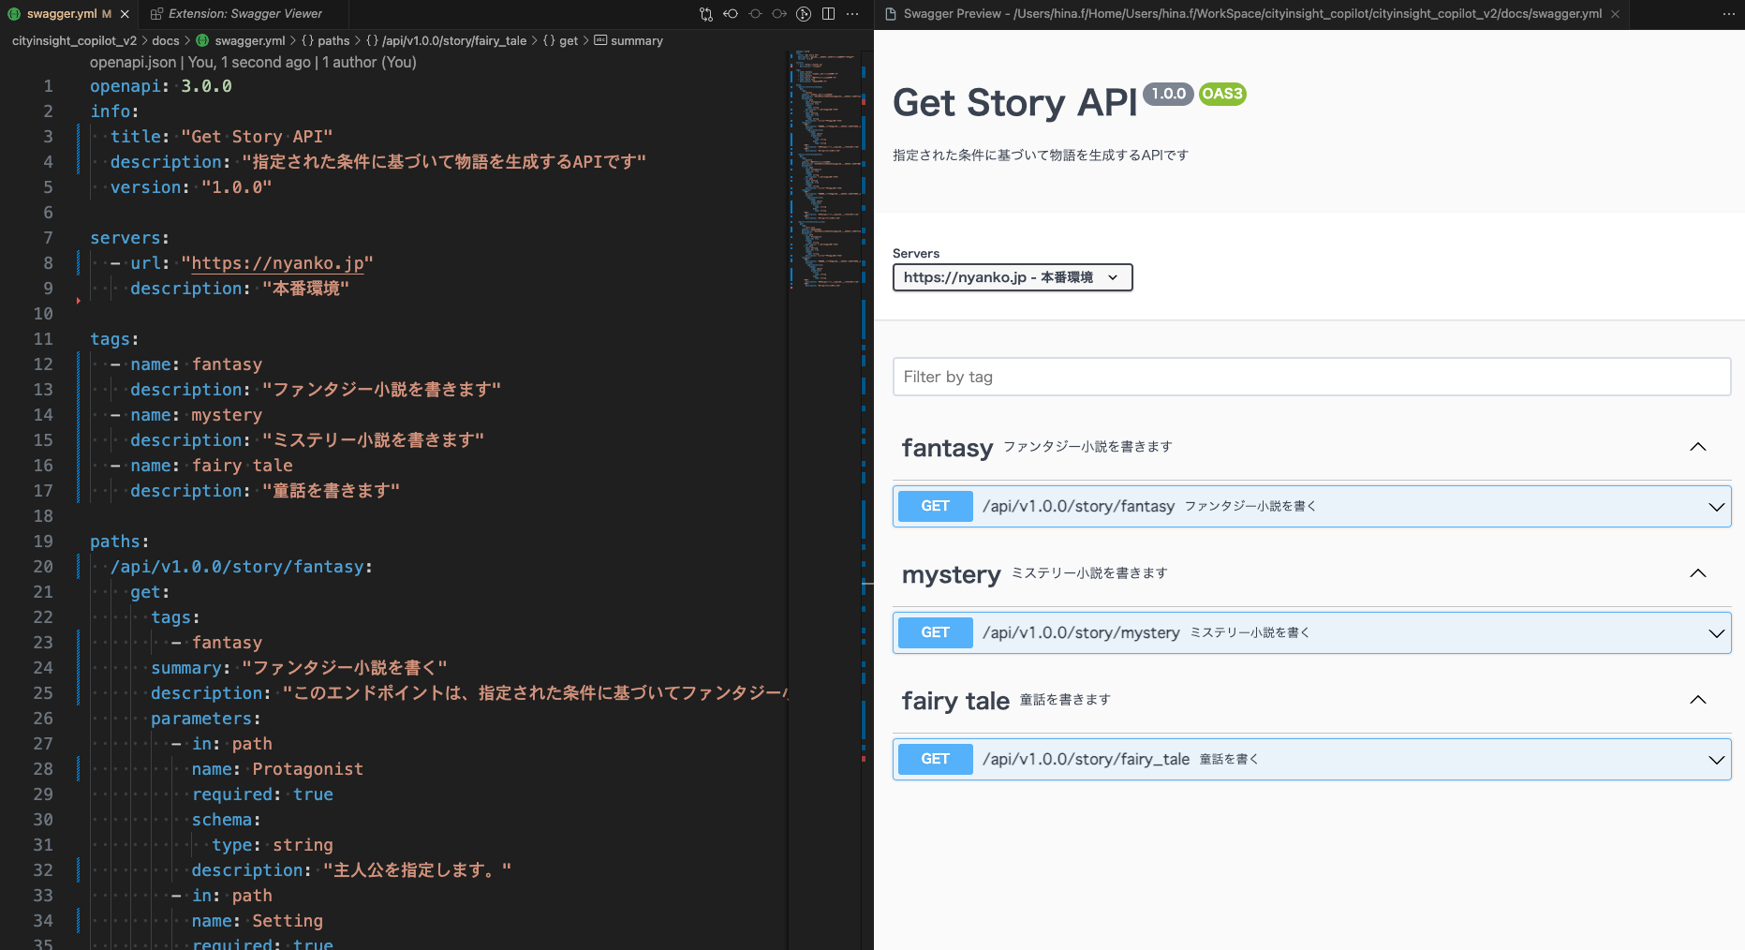Click the Run or Debug play icon
This screenshot has height=950, width=1745.
point(804,14)
